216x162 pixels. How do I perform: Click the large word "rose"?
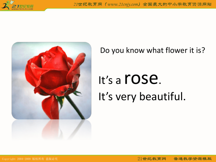(141, 79)
